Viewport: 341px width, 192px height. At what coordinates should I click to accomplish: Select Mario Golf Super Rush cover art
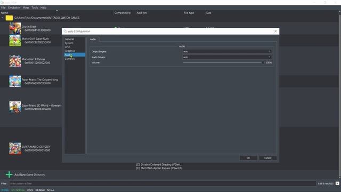(x=15, y=41)
